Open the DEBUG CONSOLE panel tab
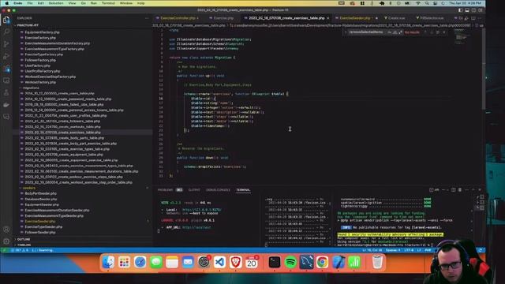The image size is (505, 284). click(x=218, y=190)
